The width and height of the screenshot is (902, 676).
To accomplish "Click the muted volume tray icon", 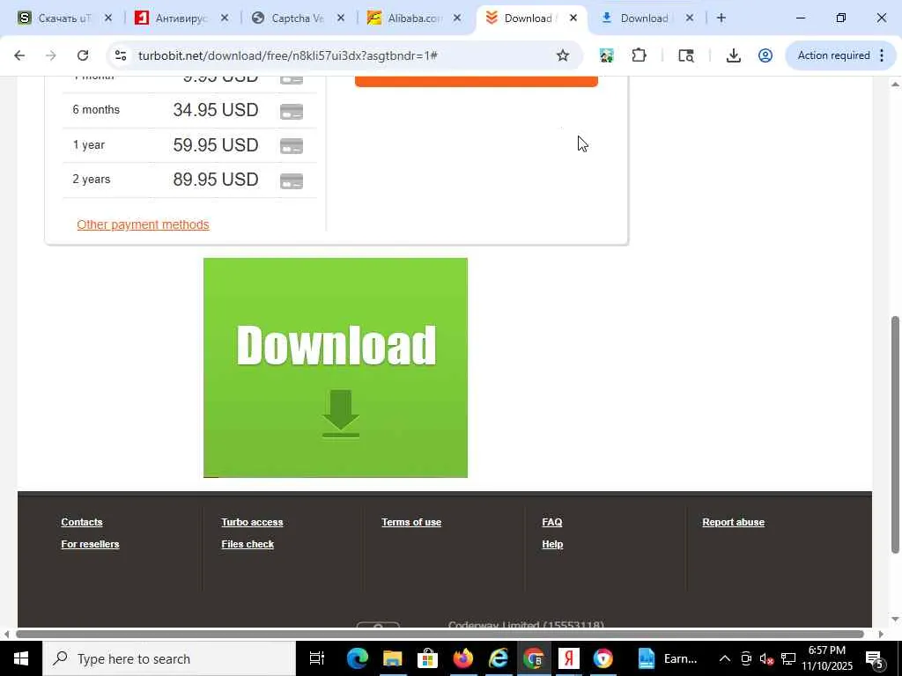I will click(x=766, y=658).
